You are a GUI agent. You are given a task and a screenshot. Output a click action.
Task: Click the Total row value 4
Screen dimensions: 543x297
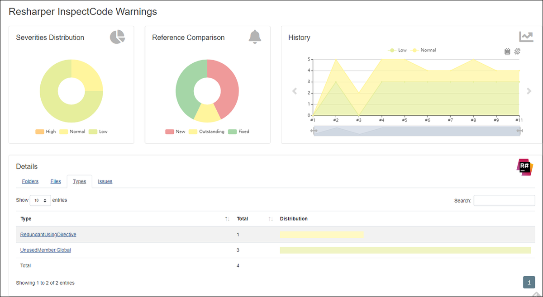pyautogui.click(x=238, y=265)
